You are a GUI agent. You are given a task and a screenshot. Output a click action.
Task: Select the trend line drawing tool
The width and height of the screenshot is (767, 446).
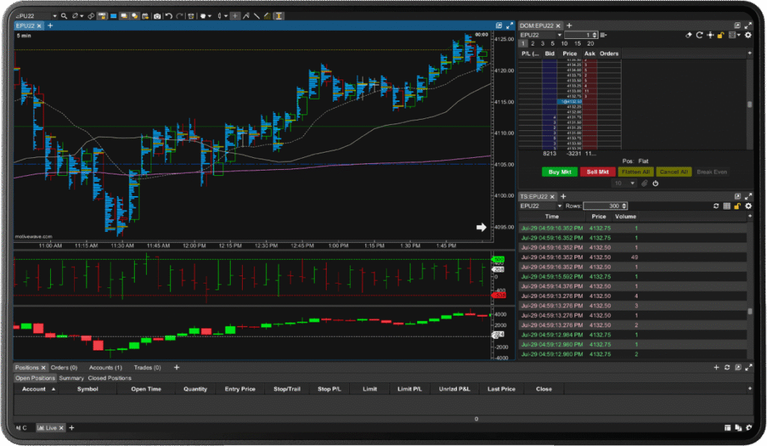(x=257, y=15)
